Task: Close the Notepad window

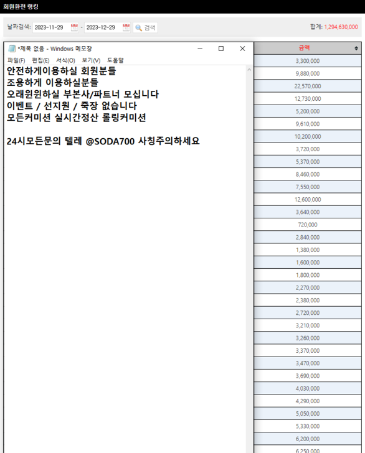Action: 242,49
